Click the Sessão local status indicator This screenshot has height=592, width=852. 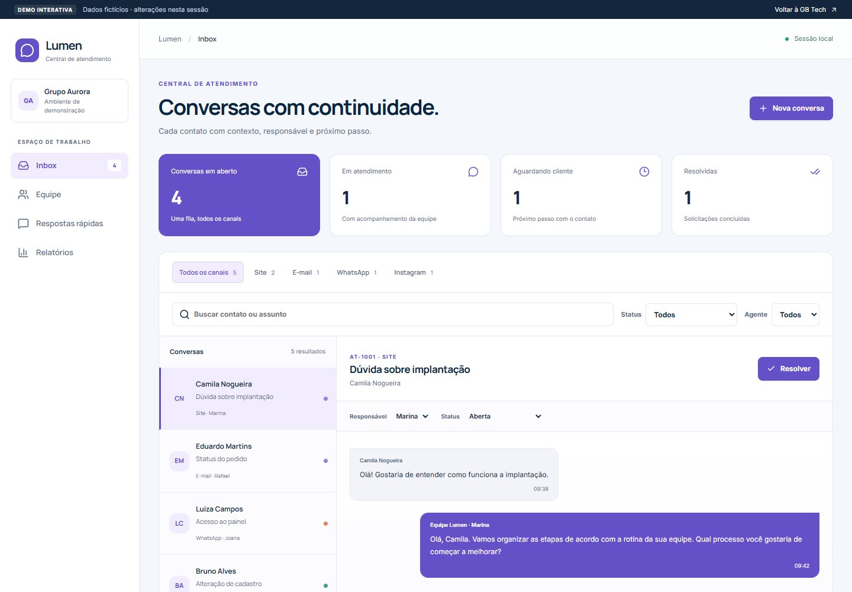coord(809,38)
